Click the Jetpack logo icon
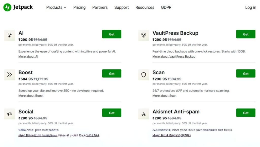The width and height of the screenshot is (260, 147). click(x=7, y=7)
